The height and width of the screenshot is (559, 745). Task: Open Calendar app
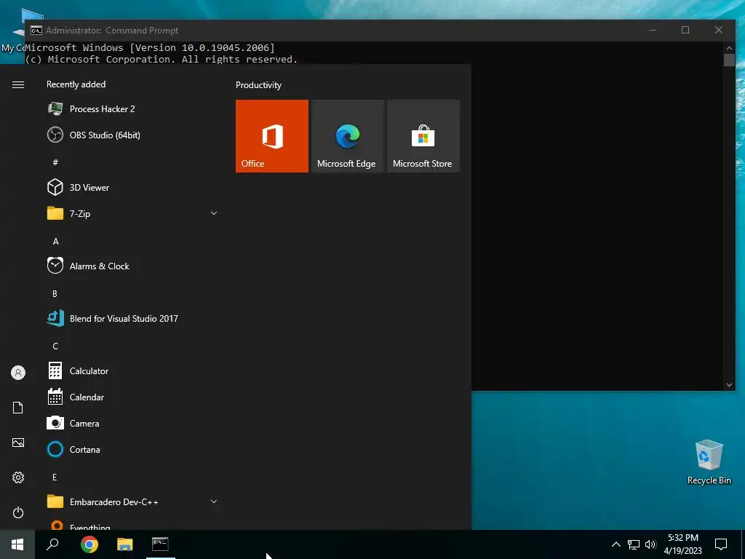pos(132,397)
